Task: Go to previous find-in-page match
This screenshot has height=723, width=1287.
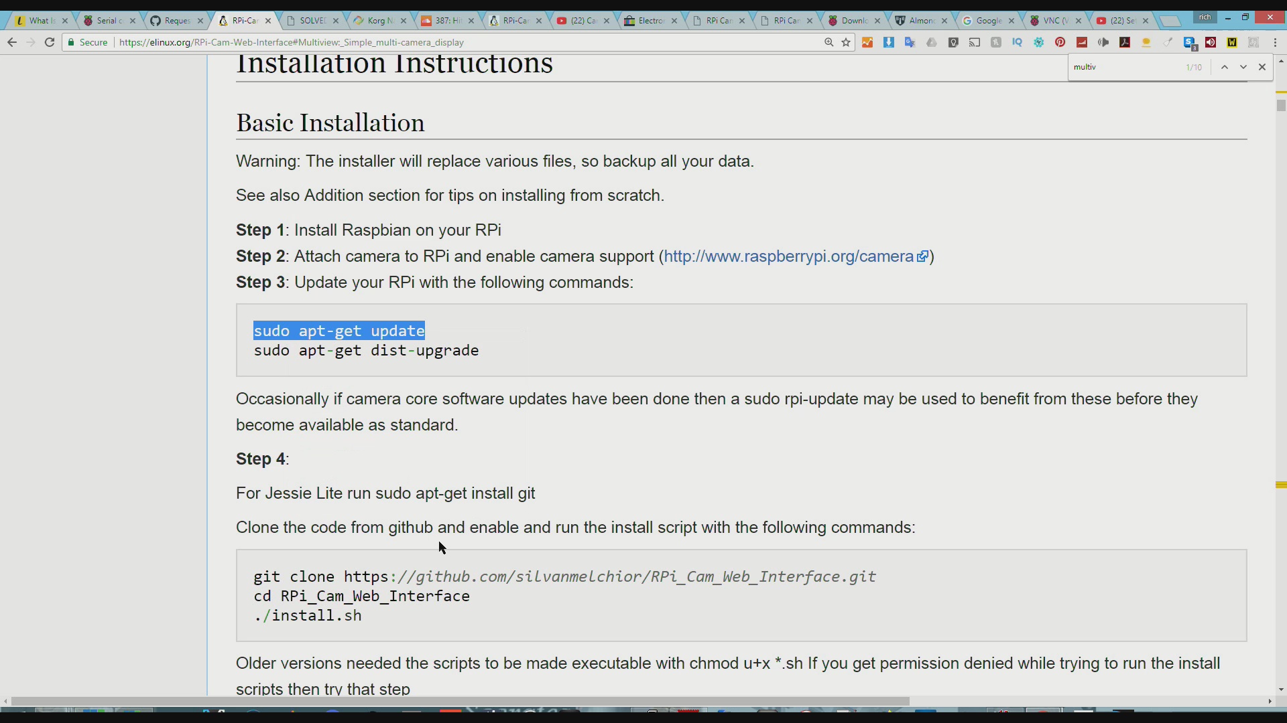Action: click(1225, 67)
